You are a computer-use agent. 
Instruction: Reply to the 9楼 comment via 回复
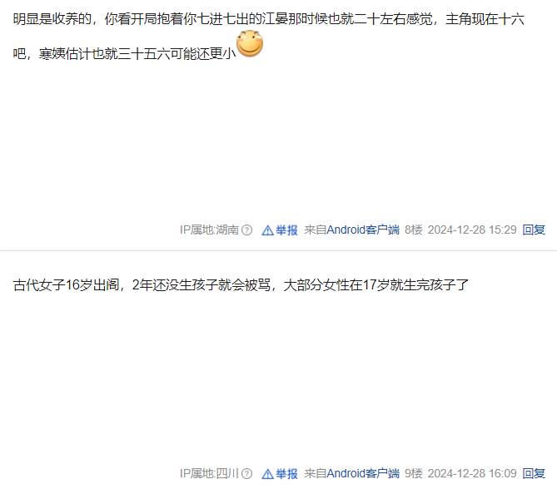534,473
